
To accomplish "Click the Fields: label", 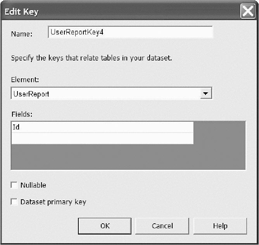I will pyautogui.click(x=22, y=114).
